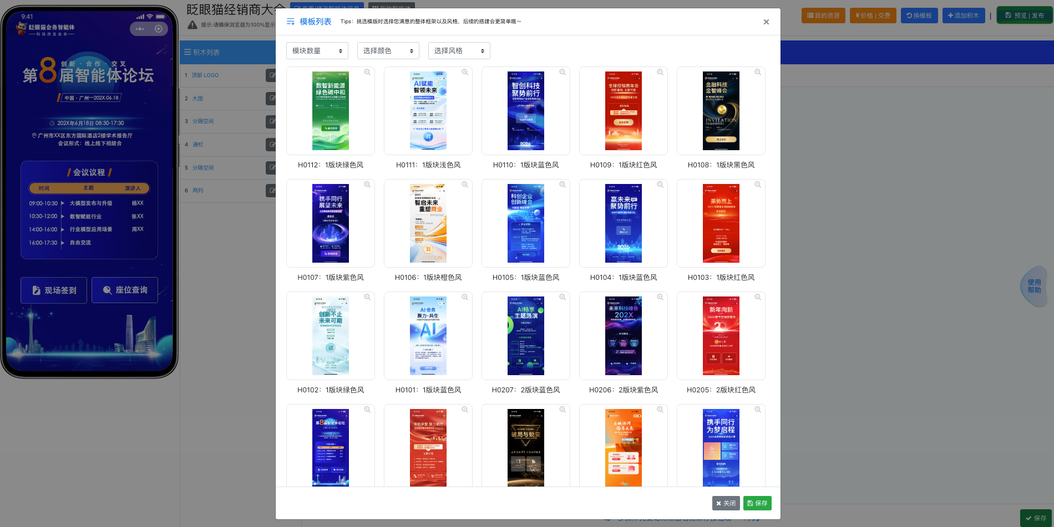Choose the H0109 red template thumbnail
Viewport: 1054px width, 527px height.
[x=624, y=111]
